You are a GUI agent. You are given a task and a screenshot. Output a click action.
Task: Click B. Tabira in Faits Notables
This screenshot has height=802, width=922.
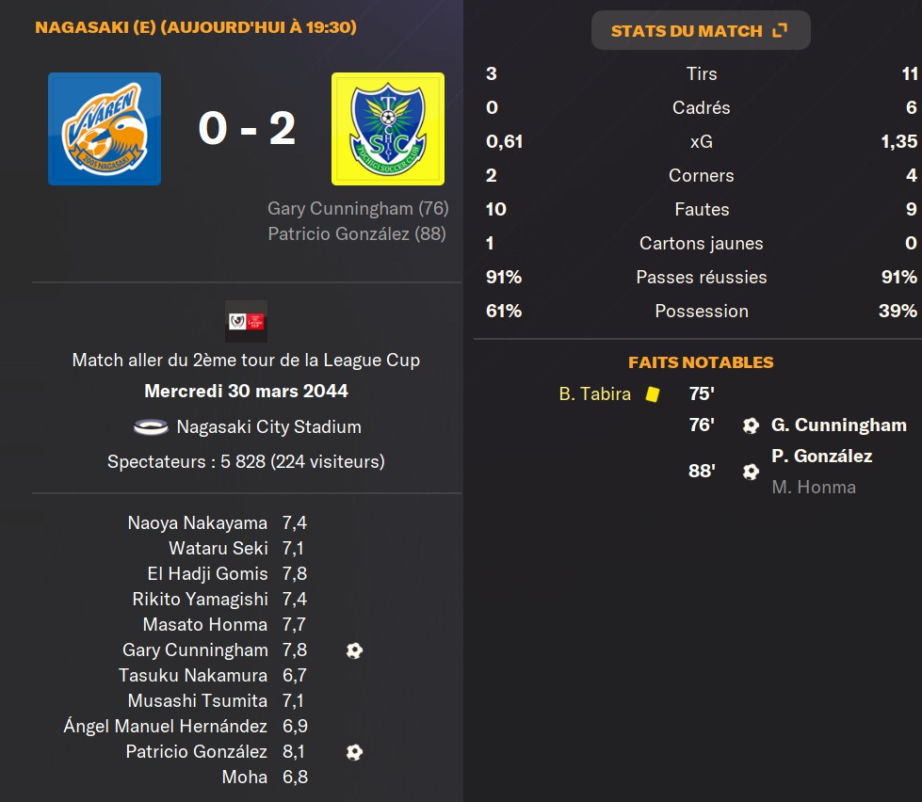594,394
